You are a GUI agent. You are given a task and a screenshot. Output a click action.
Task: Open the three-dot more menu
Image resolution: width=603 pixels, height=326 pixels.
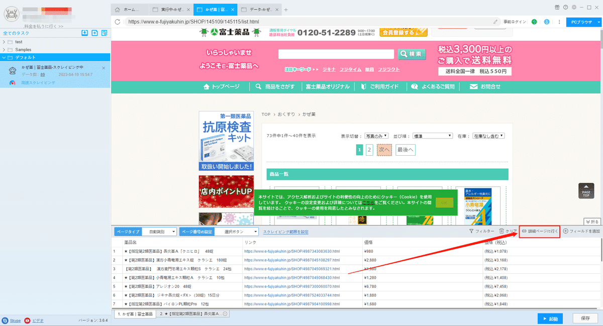[559, 22]
